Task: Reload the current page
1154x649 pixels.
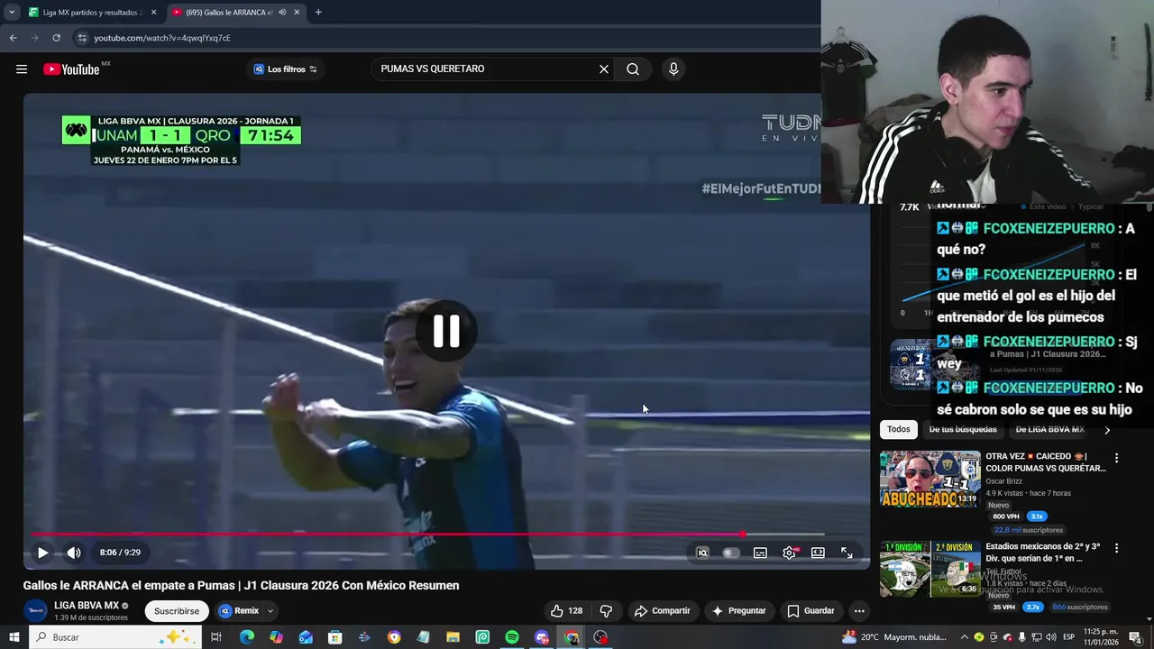Action: (x=56, y=38)
